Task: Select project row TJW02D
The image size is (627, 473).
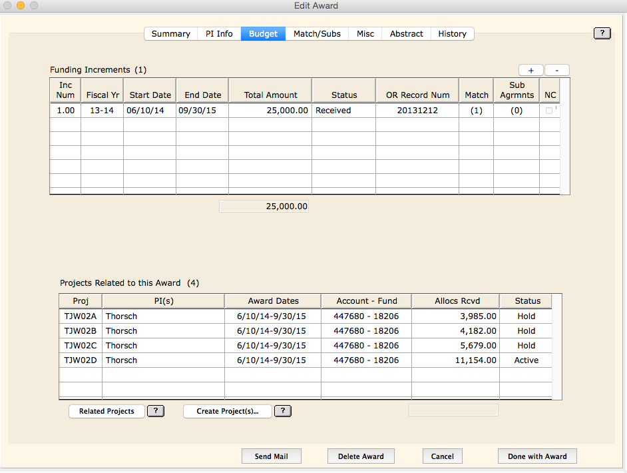Action: [x=81, y=360]
